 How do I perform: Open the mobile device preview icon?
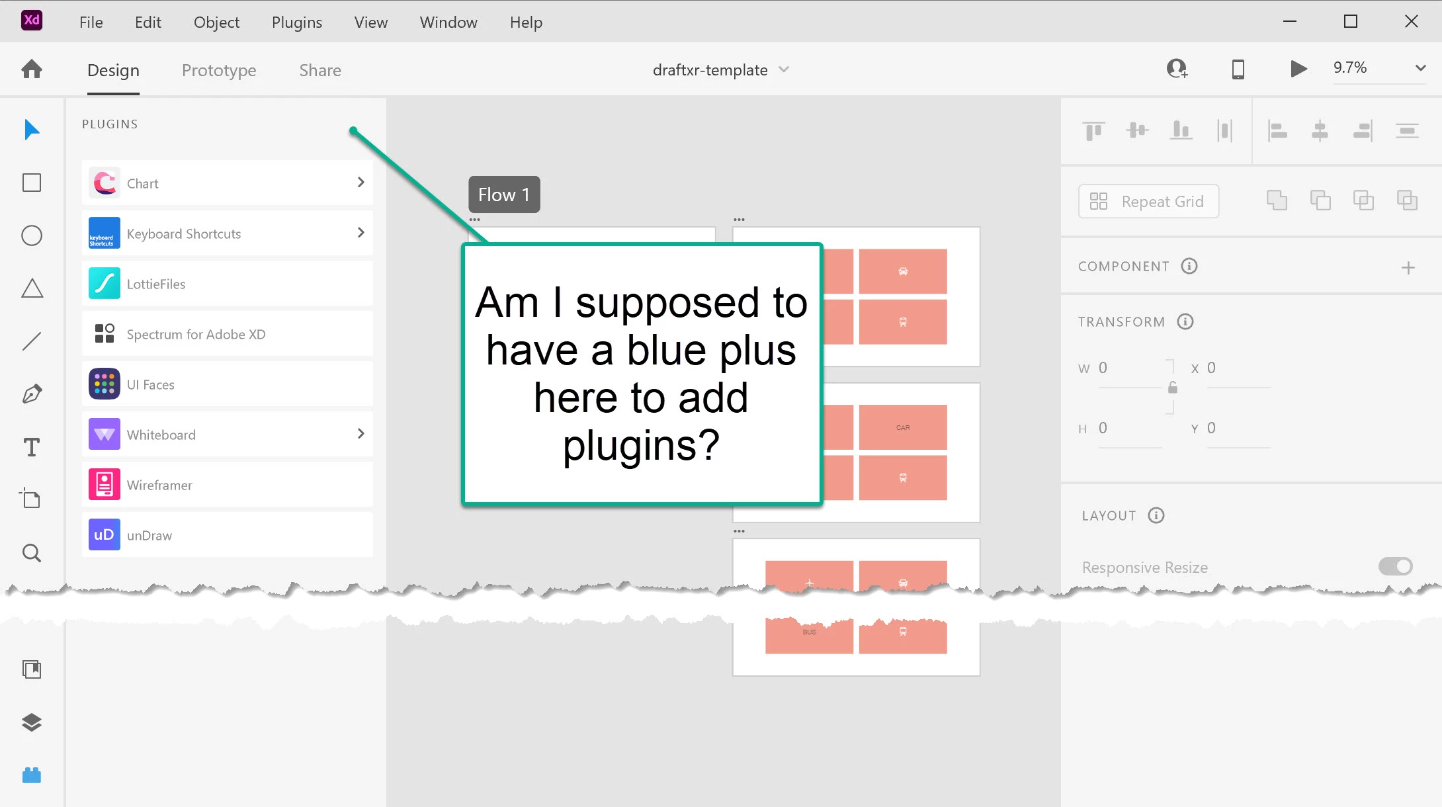[x=1238, y=69]
